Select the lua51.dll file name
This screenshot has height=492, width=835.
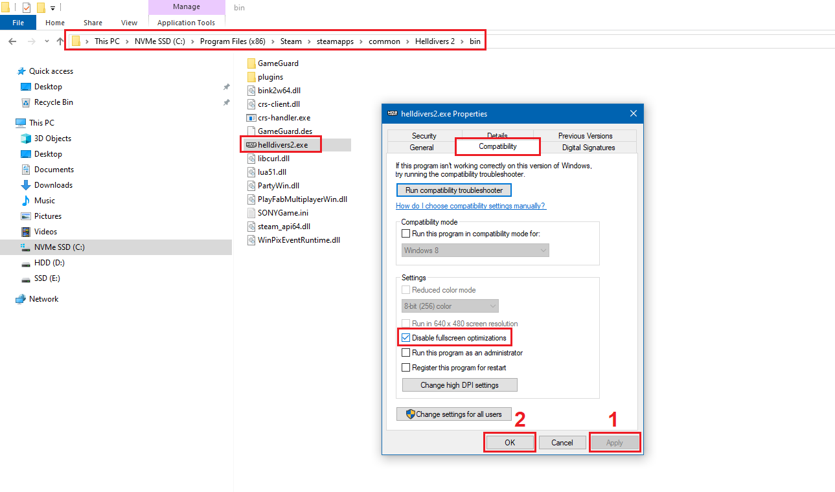272,172
